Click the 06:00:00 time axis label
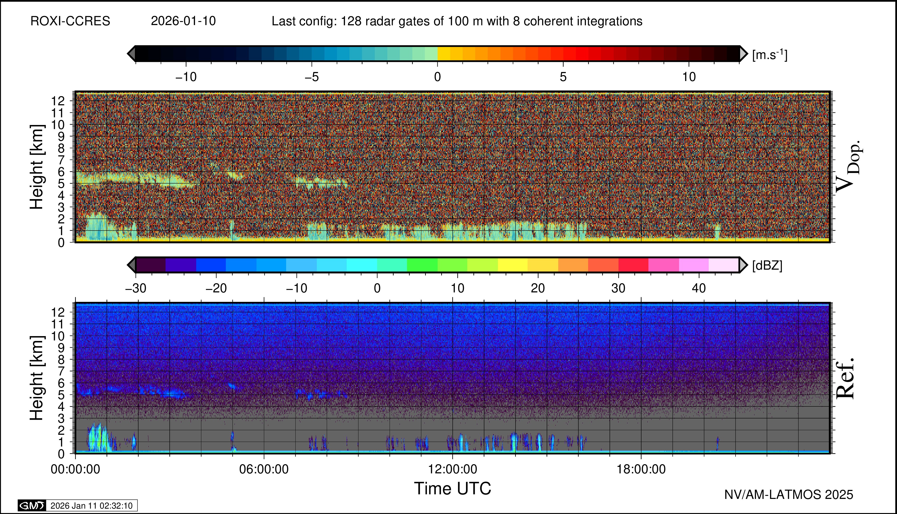This screenshot has width=897, height=514. point(264,469)
